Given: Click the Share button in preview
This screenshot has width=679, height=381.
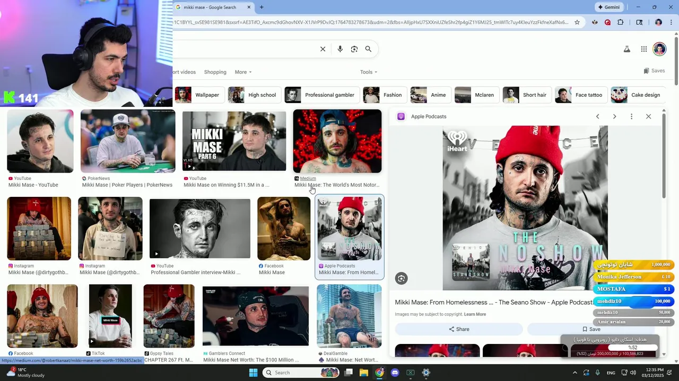Looking at the screenshot, I should (x=459, y=329).
